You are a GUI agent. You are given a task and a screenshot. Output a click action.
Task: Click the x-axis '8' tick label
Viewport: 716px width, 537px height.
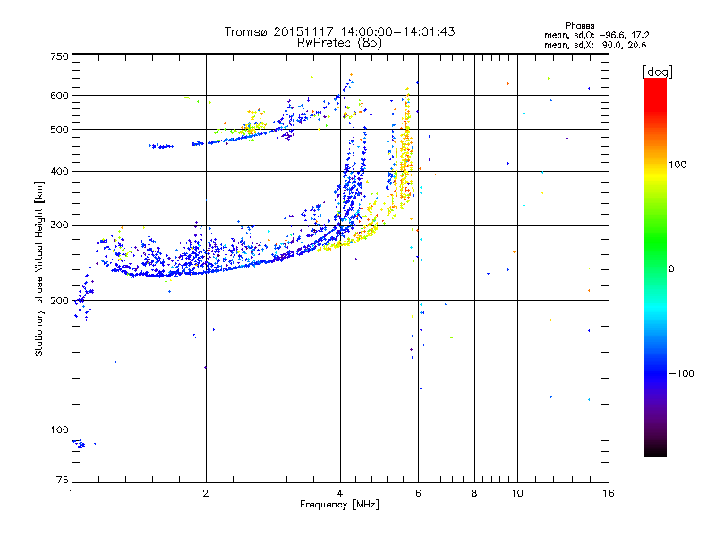(474, 493)
